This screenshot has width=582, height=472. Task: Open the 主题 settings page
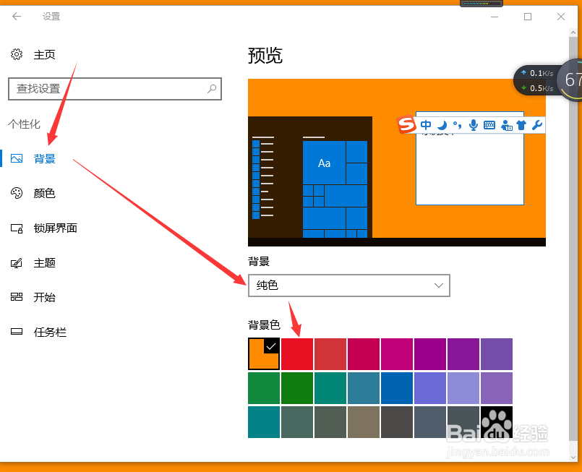click(x=45, y=262)
